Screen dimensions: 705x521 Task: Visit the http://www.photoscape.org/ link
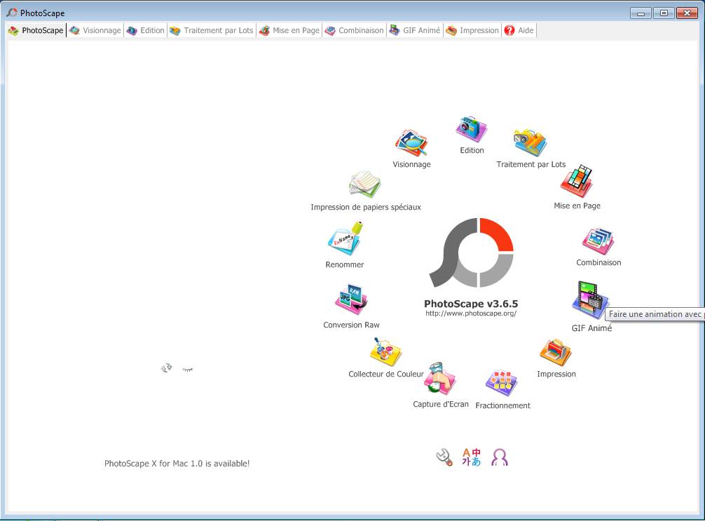(471, 313)
